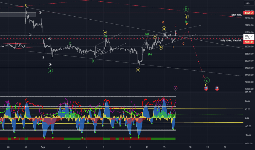This screenshot has width=255, height=150.
Task: Select the yellow circled c label
Action: [x=164, y=29]
